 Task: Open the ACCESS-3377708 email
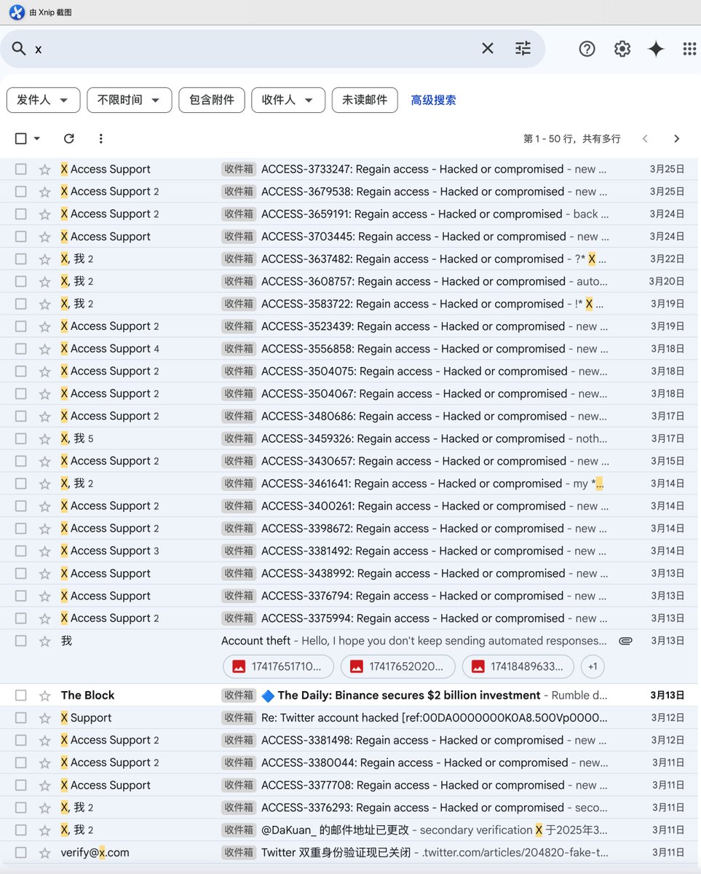351,785
